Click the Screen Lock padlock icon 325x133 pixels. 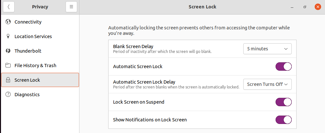point(8,80)
